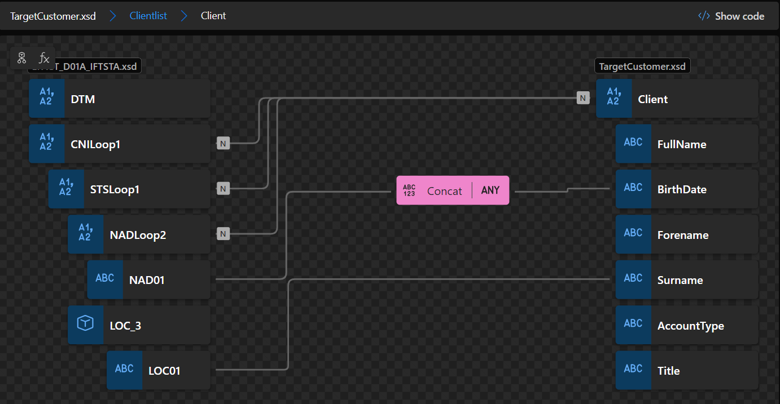Open the functions list via fx icon
This screenshot has width=780, height=404.
click(x=43, y=57)
